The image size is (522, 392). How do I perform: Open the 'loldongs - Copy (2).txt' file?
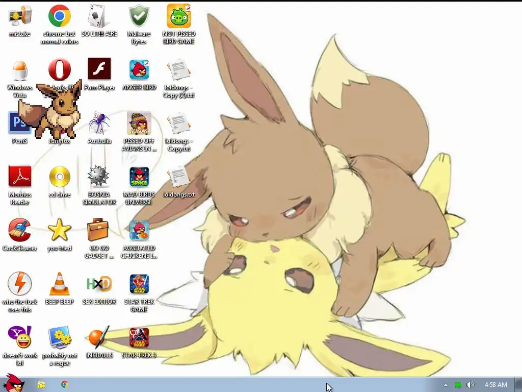(x=179, y=70)
